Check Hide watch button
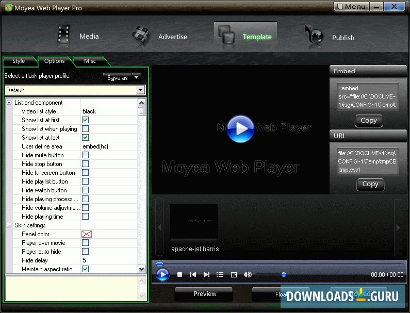Viewport: 410px width, 313px height. (x=85, y=190)
